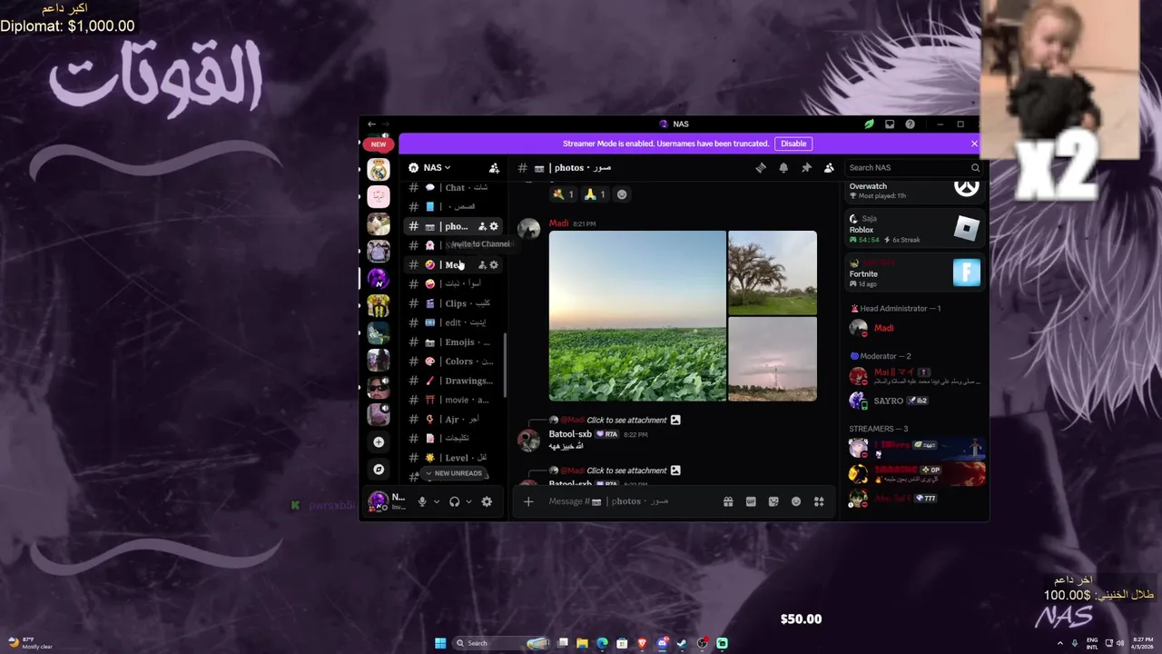Open settings gear on Memes channel row
Image resolution: width=1162 pixels, height=654 pixels.
(x=494, y=265)
